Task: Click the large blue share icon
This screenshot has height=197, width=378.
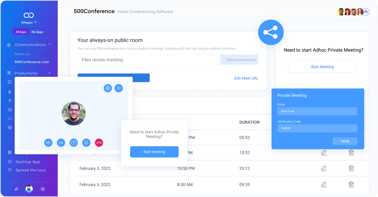Action: [271, 33]
